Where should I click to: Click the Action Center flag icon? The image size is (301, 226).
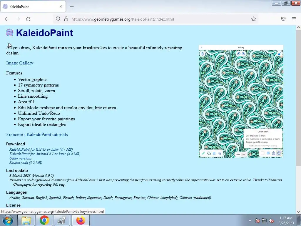coord(257,220)
